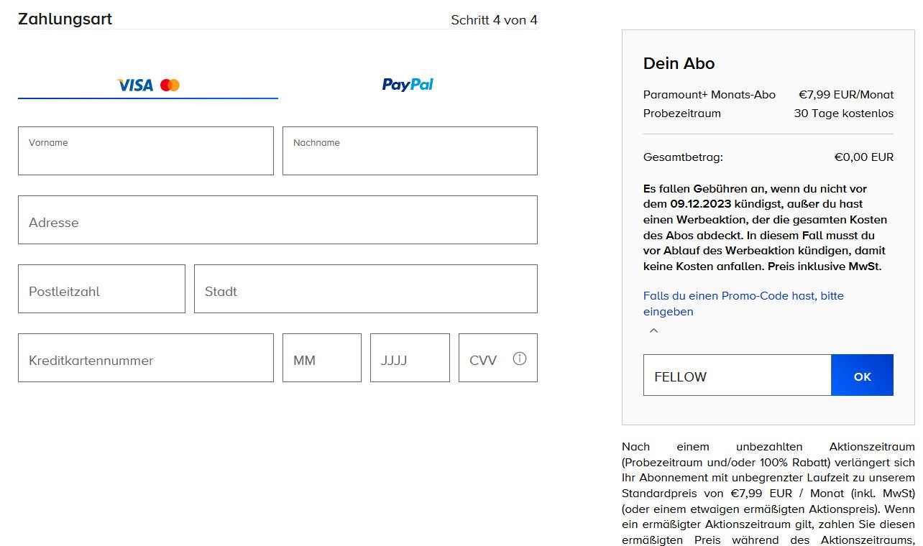Click the Zahlungsart section heading
The height and width of the screenshot is (546, 923).
65,19
